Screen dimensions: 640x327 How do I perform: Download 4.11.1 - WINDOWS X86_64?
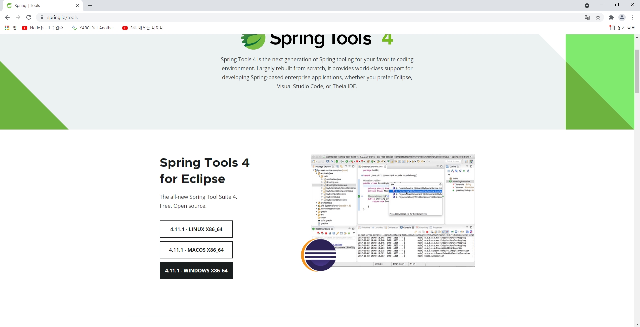point(196,270)
